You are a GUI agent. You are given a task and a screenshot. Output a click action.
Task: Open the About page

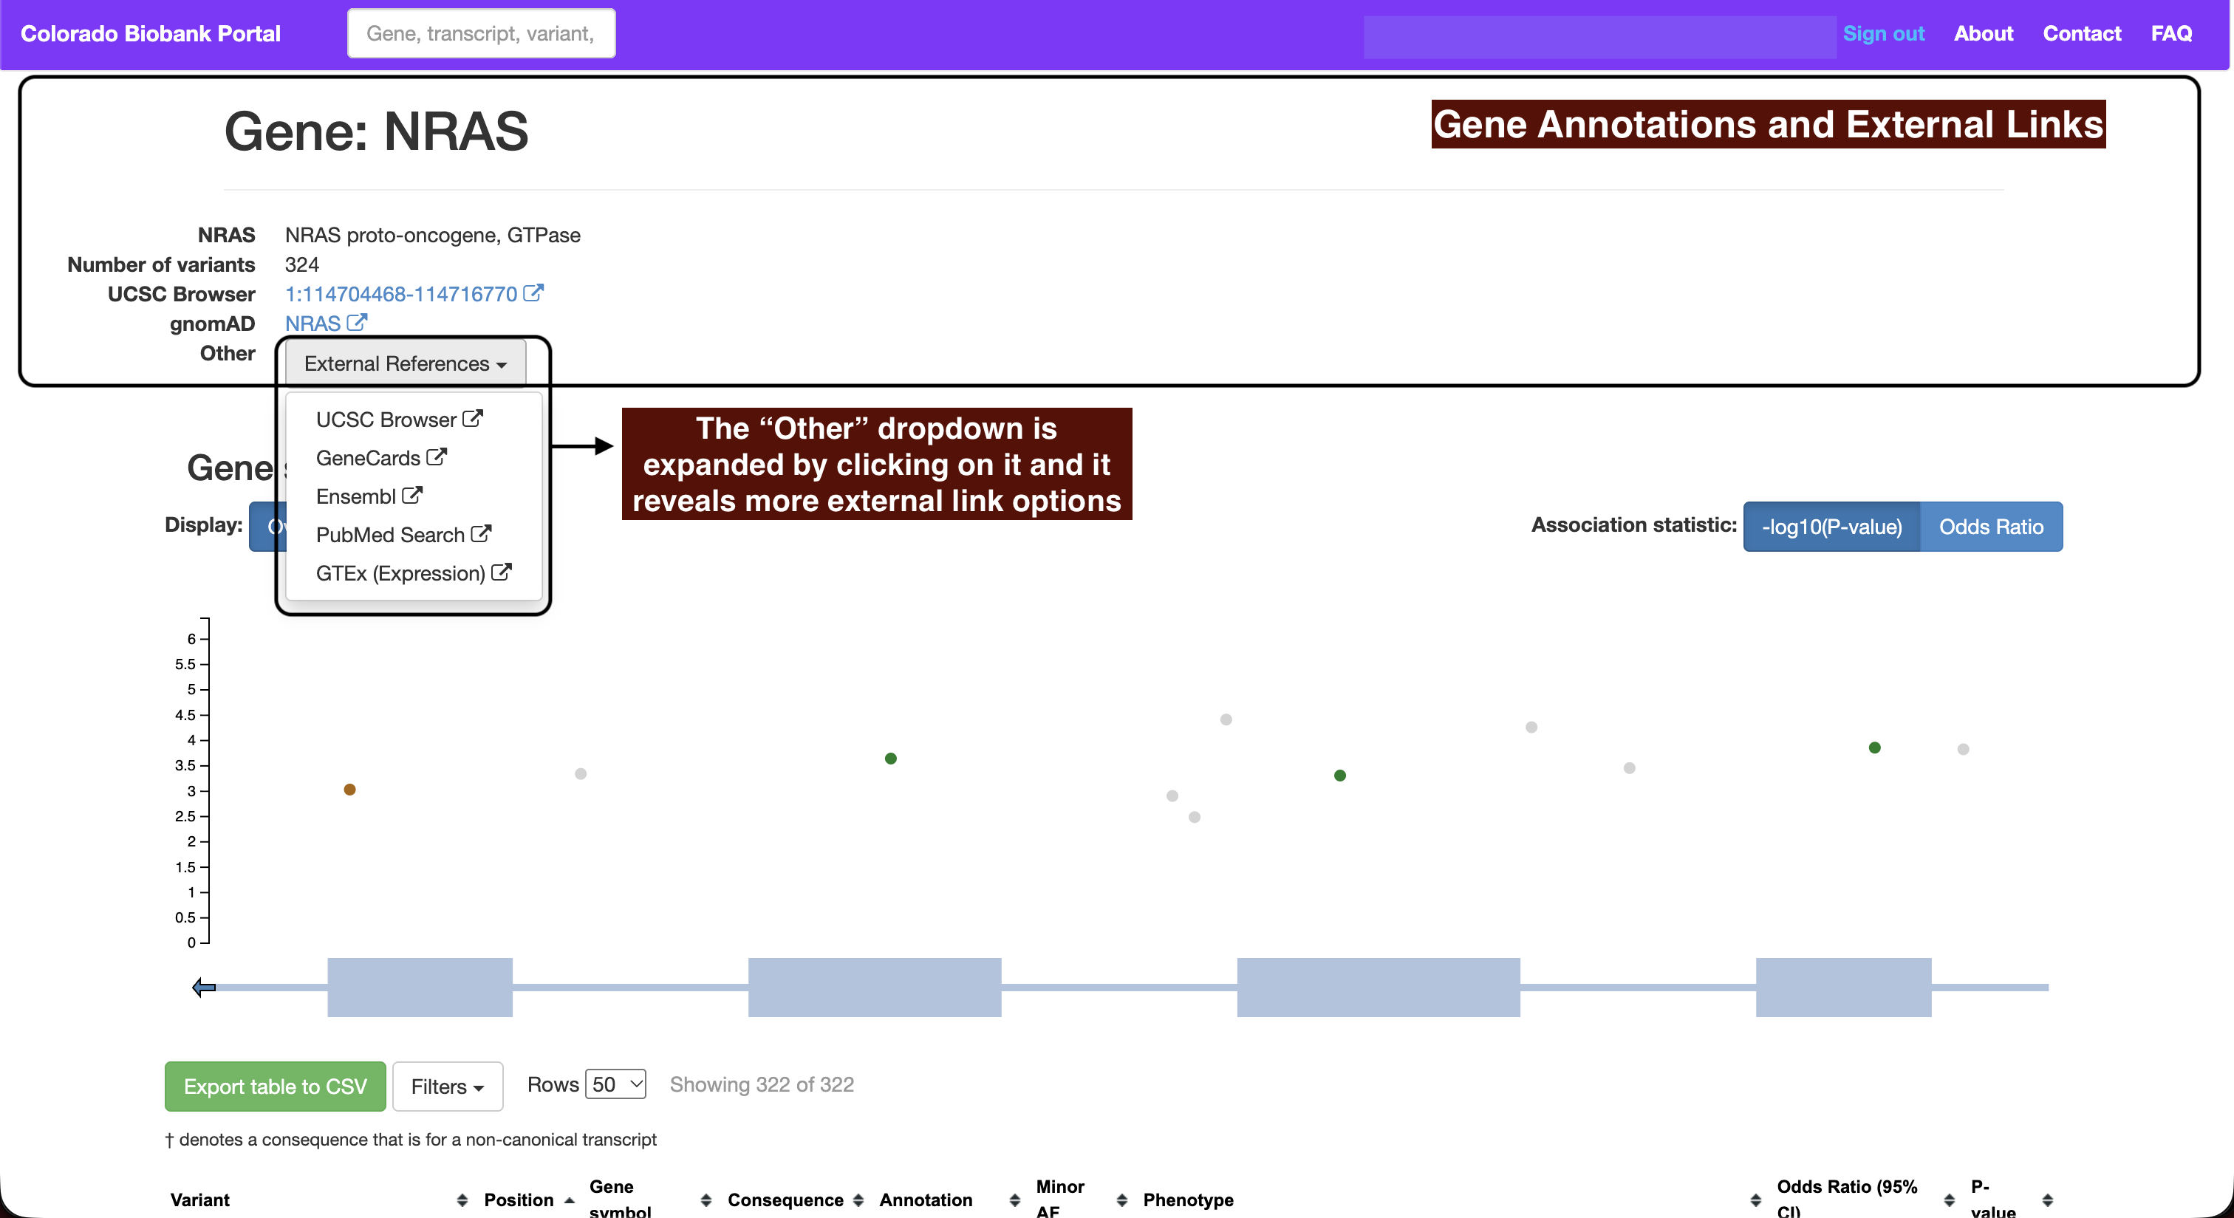pos(1984,33)
